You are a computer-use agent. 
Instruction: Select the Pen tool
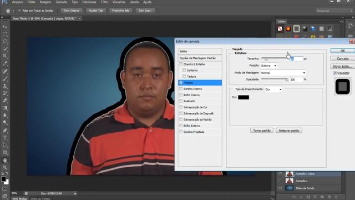point(5,131)
